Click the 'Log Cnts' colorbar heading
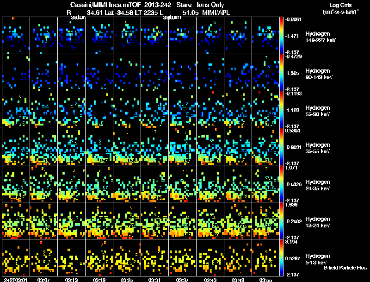The image size is (370, 282). (340, 5)
